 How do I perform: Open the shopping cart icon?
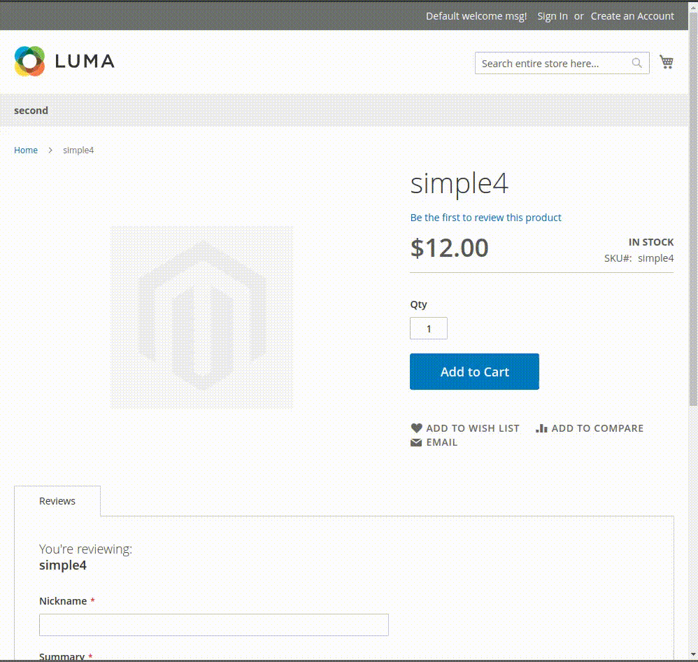click(666, 62)
